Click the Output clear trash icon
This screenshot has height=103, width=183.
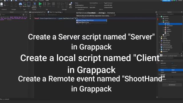(x=23, y=15)
